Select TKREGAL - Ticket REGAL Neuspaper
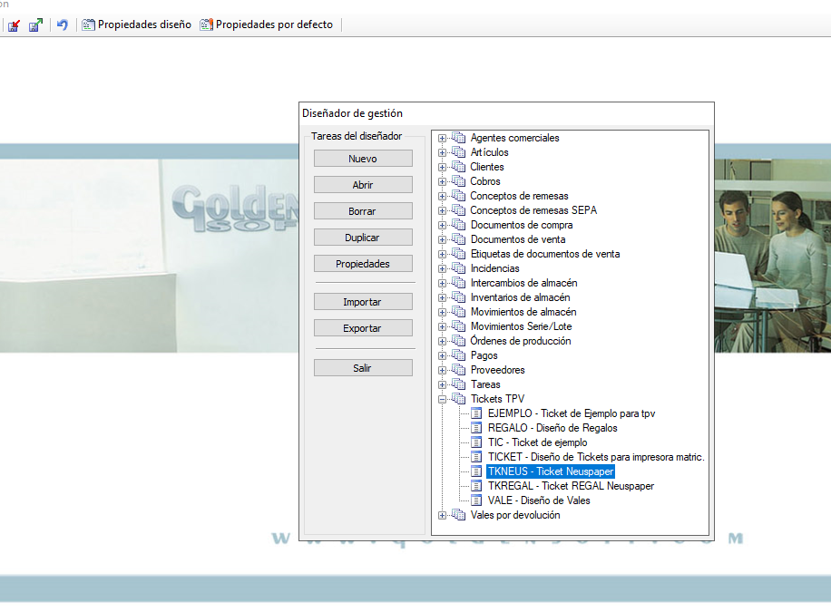This screenshot has width=831, height=612. point(571,486)
